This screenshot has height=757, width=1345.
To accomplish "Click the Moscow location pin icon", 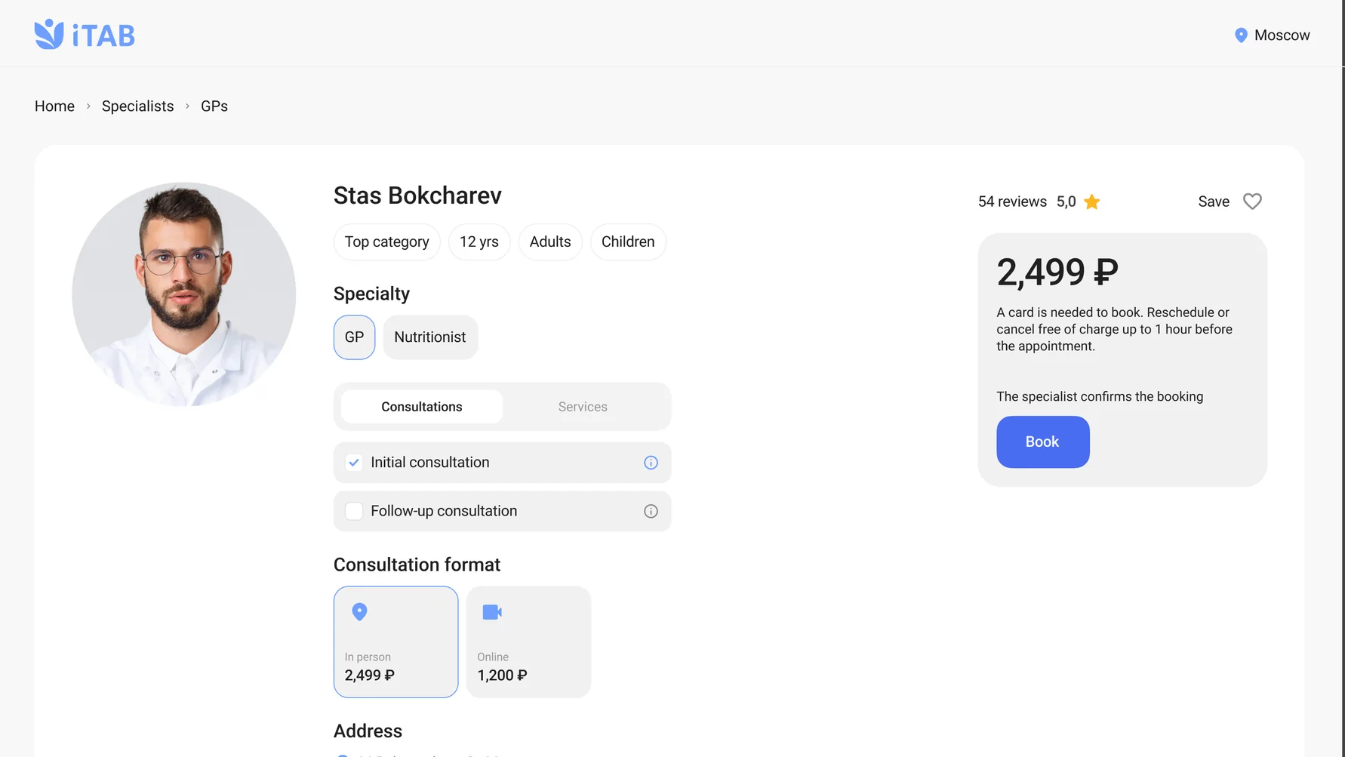I will pos(1241,35).
